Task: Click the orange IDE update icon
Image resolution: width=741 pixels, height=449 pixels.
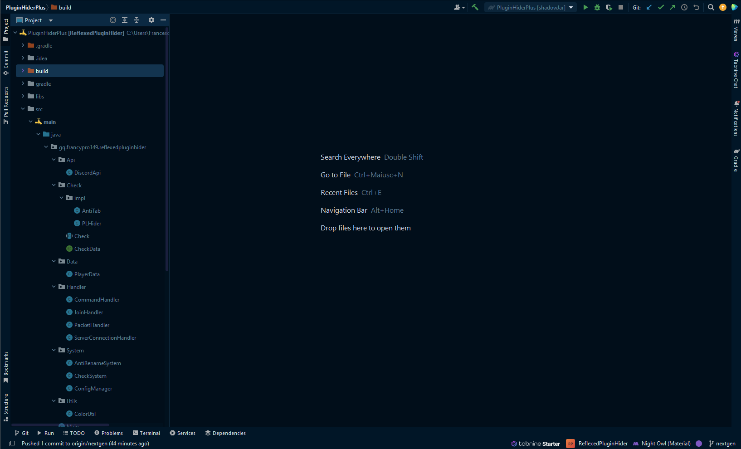Action: [723, 7]
